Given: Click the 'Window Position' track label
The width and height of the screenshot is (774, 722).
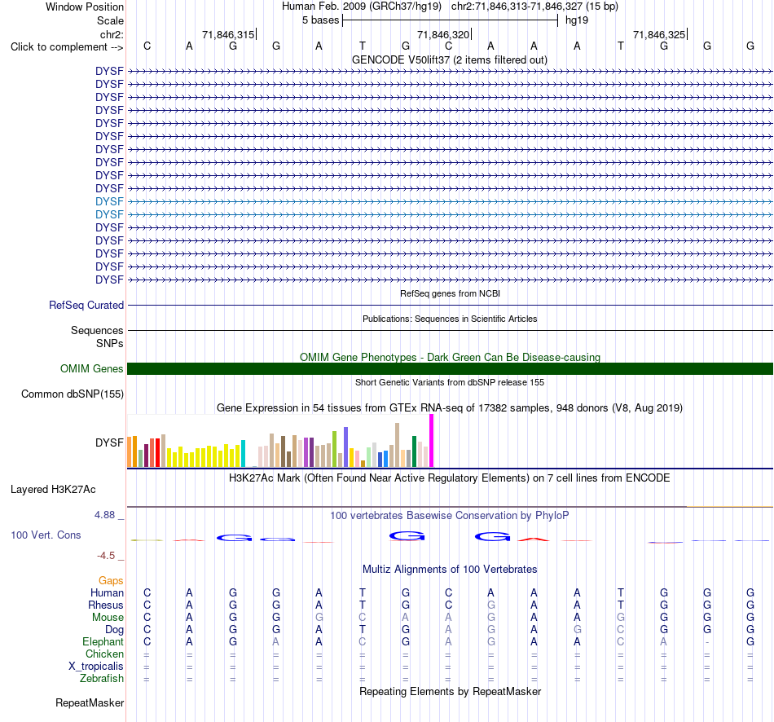Looking at the screenshot, I should (85, 7).
